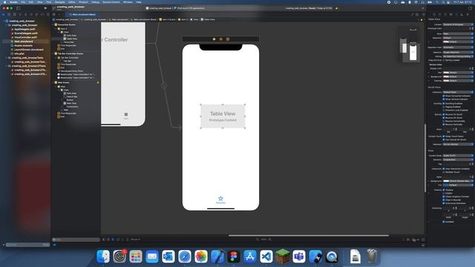Toggle Scrolling Enabled checkbox
Image resolution: width=475 pixels, height=267 pixels.
[x=444, y=104]
